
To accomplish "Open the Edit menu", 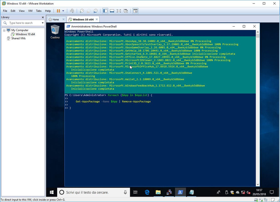I will tap(13, 11).
